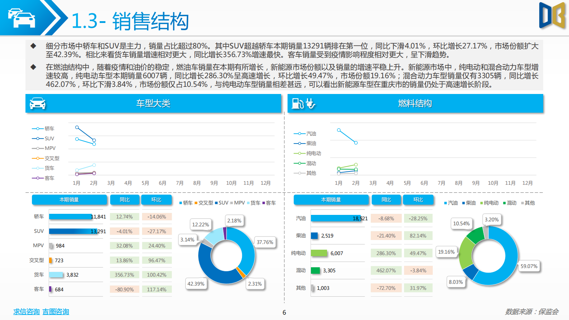Click the 117.14% 客车 month-over-month cell
The height and width of the screenshot is (320, 569).
(x=157, y=290)
